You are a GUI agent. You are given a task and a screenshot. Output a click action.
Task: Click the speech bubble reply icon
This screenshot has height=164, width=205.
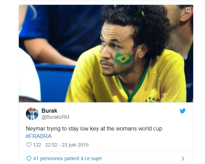coord(29,158)
